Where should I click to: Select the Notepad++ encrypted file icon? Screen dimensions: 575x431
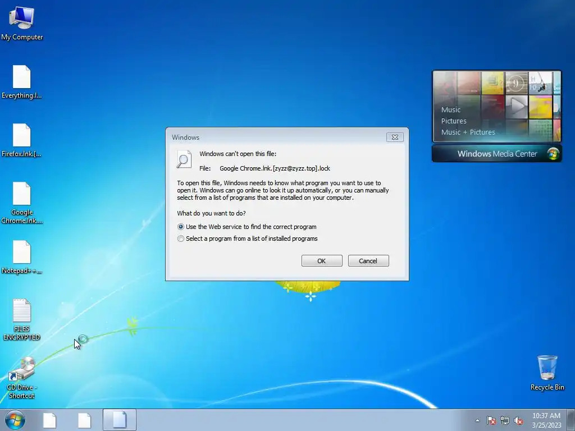[x=22, y=256]
